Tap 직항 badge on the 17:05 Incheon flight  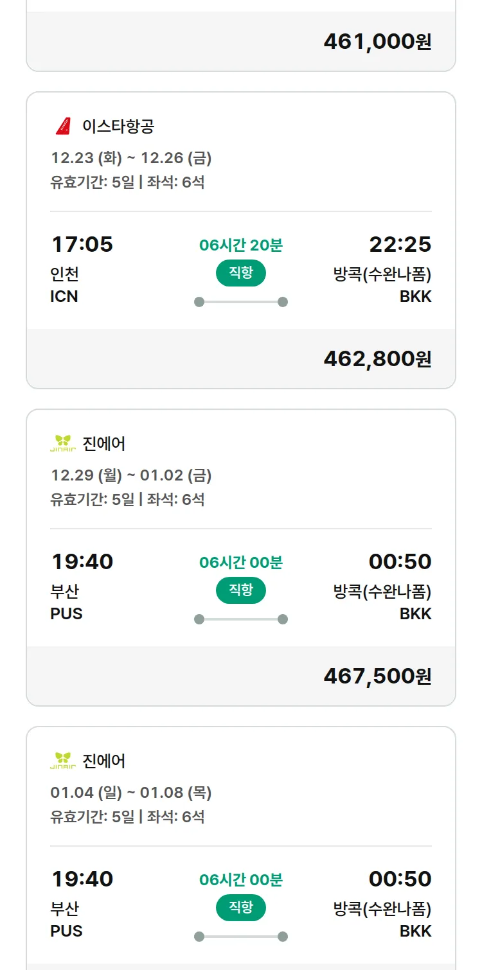(x=240, y=273)
